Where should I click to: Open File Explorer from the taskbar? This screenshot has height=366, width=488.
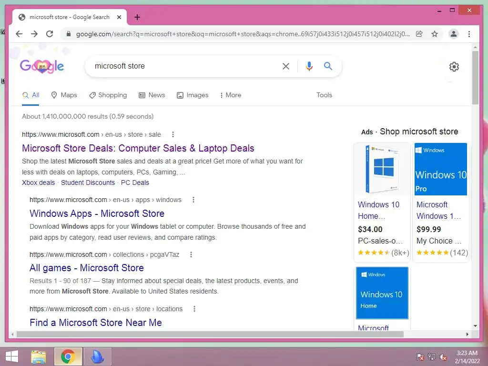39,356
